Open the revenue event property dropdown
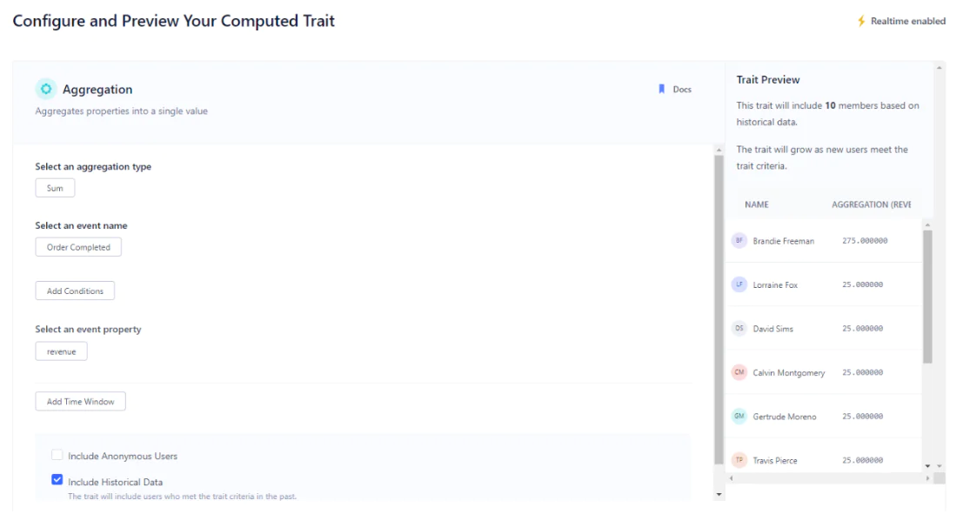The image size is (956, 514). tap(61, 351)
